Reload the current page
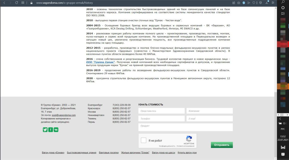 click(17, 3)
